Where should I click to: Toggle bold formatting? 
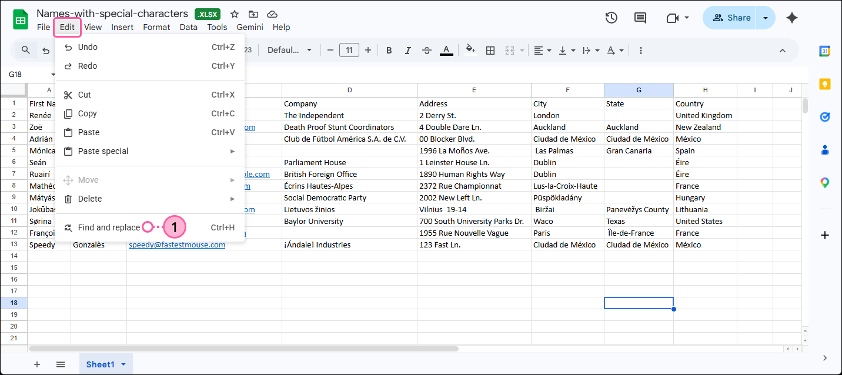tap(389, 50)
